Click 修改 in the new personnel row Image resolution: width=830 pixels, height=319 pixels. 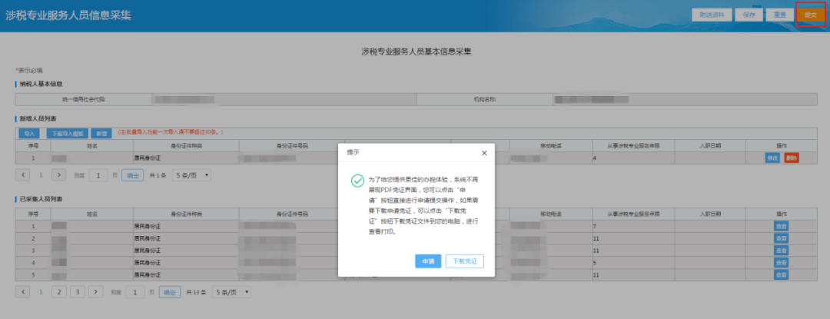pos(772,158)
